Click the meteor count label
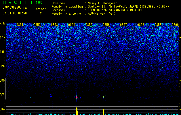The height and width of the screenshot is (115, 181). 41,9
